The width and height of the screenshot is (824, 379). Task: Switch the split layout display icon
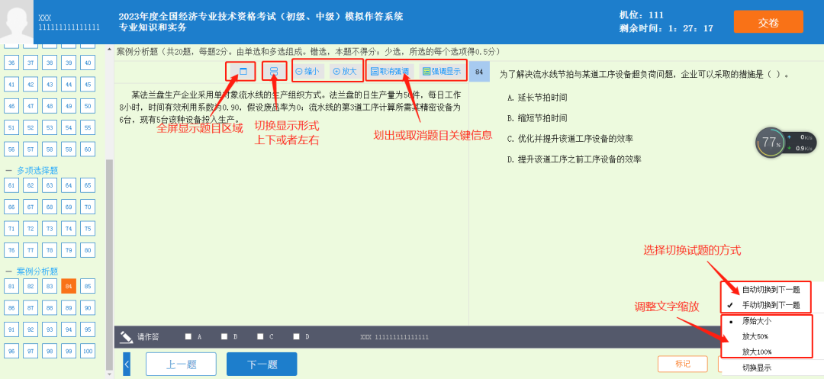(274, 72)
